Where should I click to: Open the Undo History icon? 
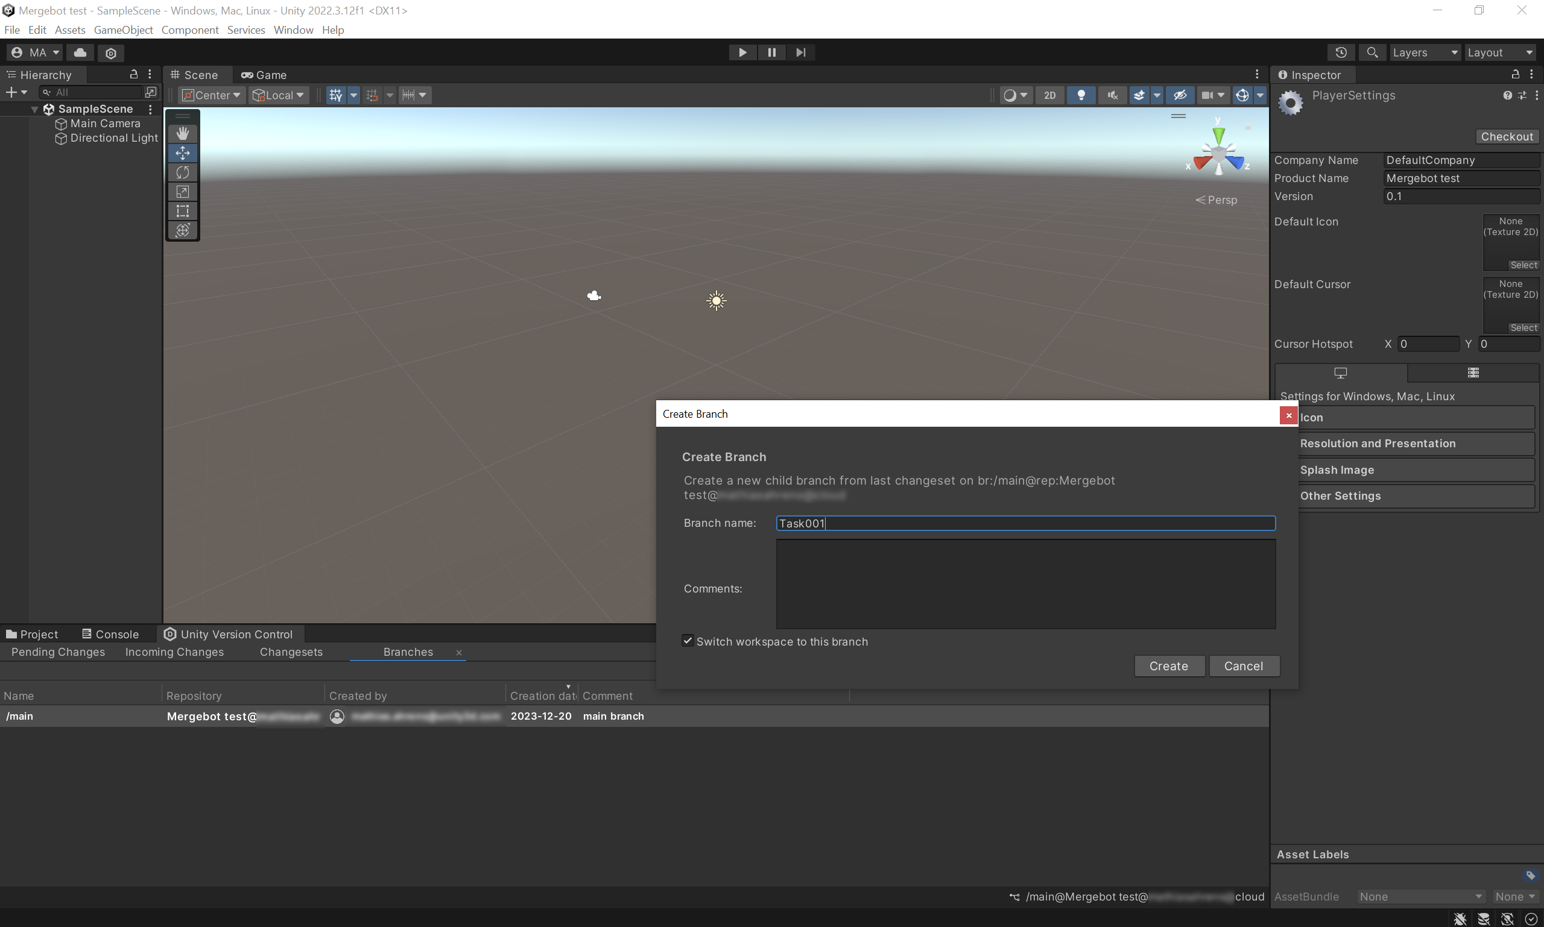tap(1341, 52)
